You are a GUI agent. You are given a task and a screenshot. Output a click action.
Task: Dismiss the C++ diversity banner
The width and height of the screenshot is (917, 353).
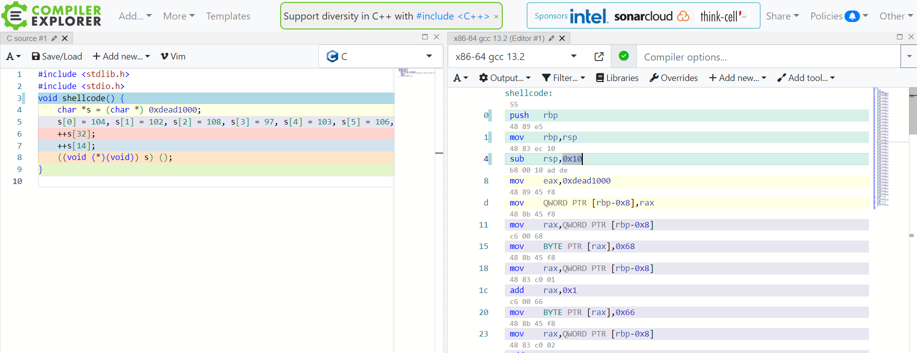(x=496, y=16)
